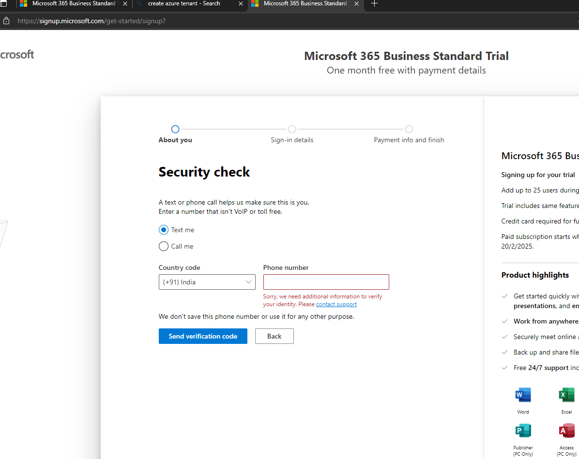The image size is (579, 459).
Task: Click the Payment info and finish step circle
Action: [x=409, y=129]
